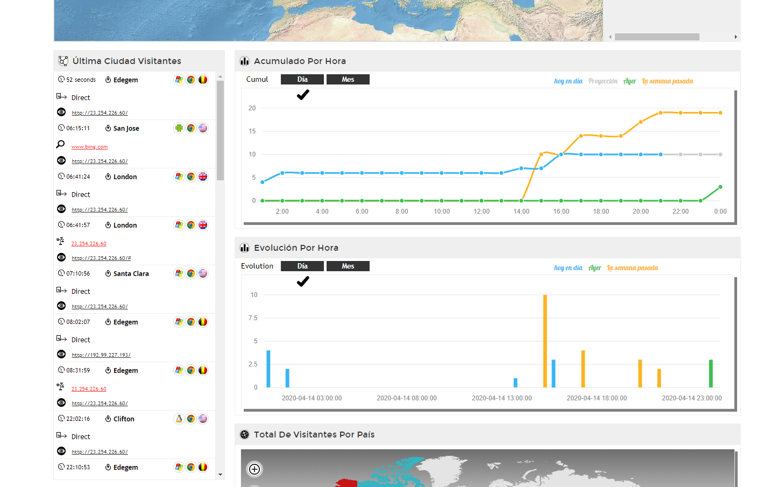Toggle 'la semana pasada' series in Evolución chart
The width and height of the screenshot is (771, 487).
[x=633, y=268]
